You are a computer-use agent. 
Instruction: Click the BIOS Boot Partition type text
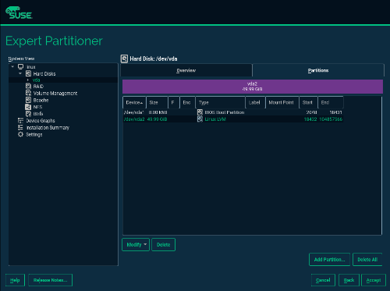225,112
